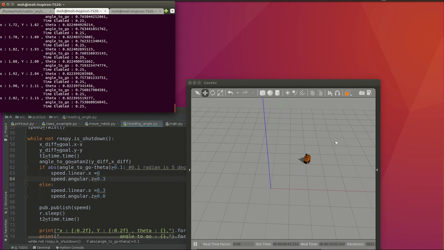Open the Favorites tool window side tab
444x250 pixels.
pos(6,230)
